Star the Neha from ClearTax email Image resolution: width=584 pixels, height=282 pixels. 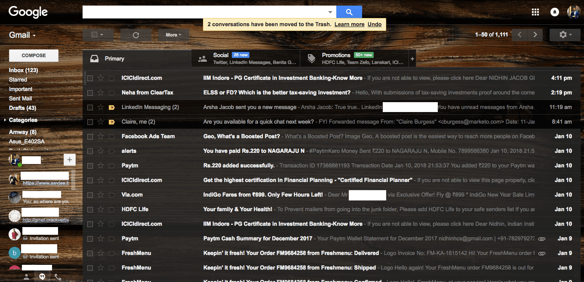tap(101, 93)
